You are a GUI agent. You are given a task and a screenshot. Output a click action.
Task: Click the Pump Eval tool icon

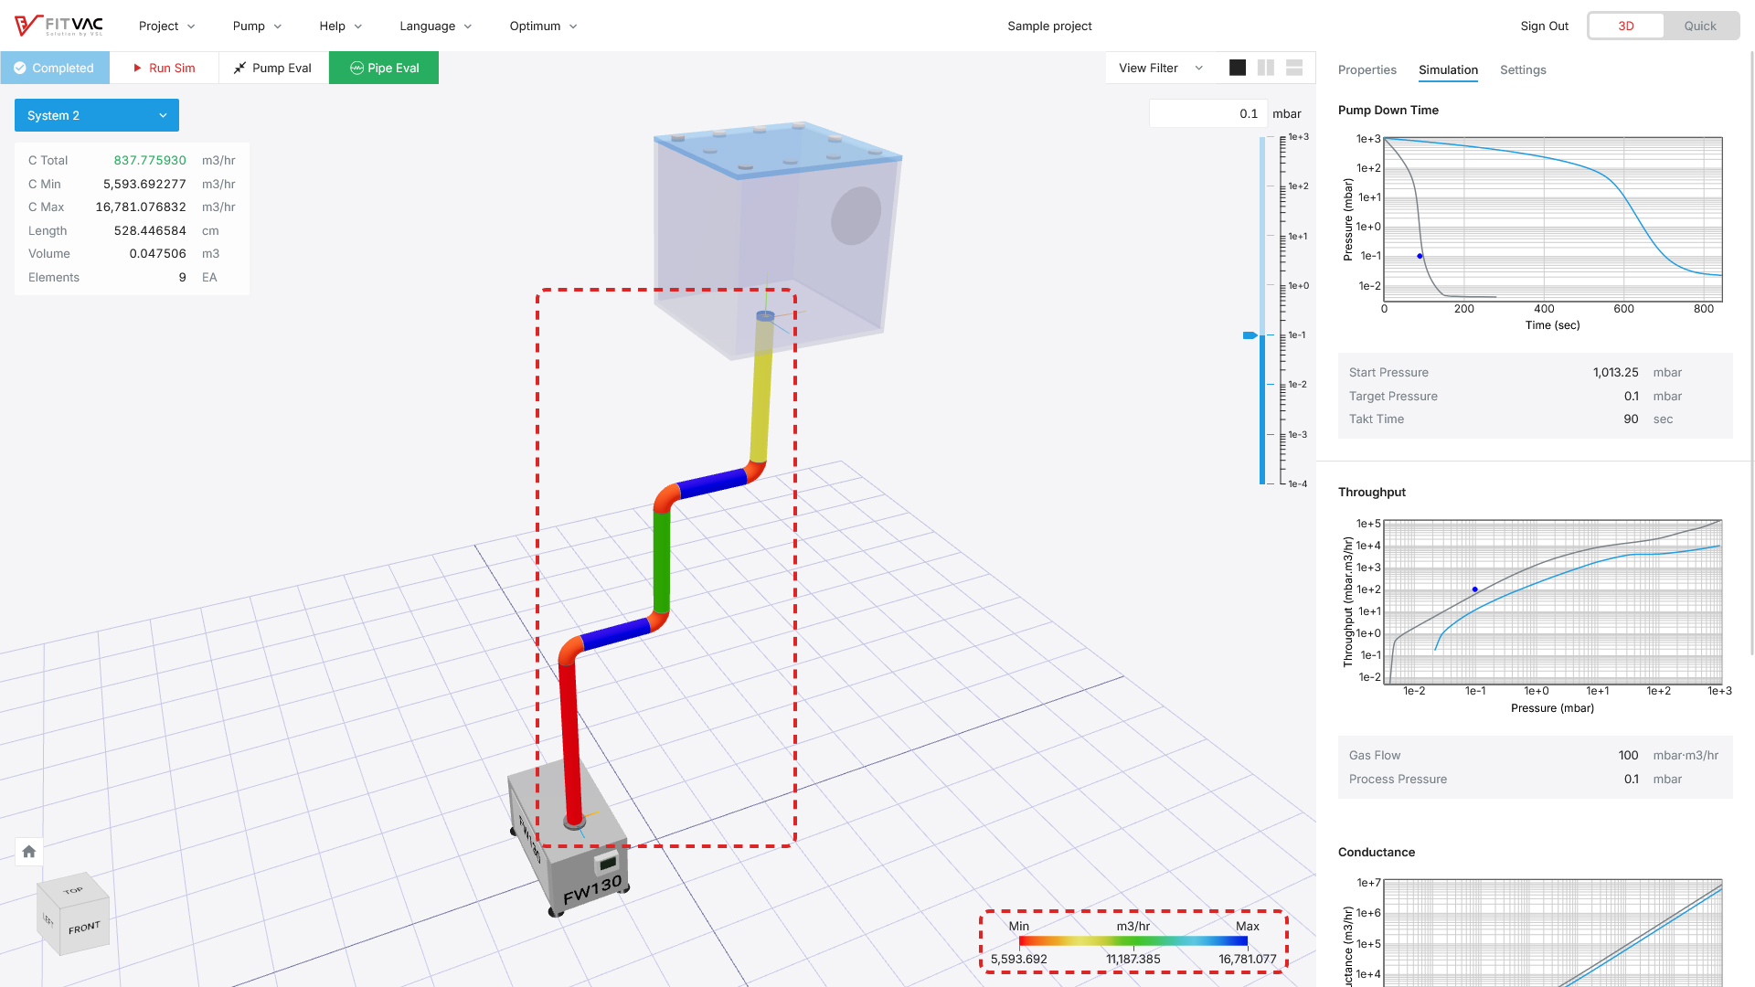pos(240,68)
